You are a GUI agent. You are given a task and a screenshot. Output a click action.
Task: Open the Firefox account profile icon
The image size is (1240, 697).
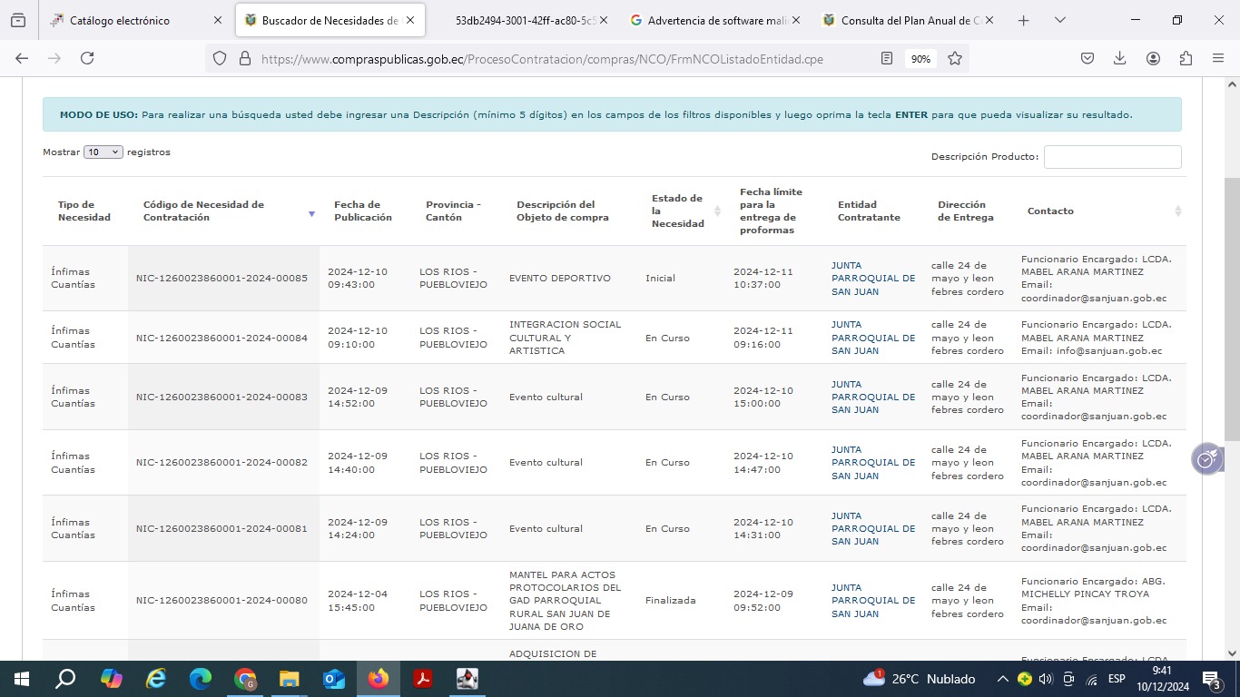pyautogui.click(x=1153, y=58)
